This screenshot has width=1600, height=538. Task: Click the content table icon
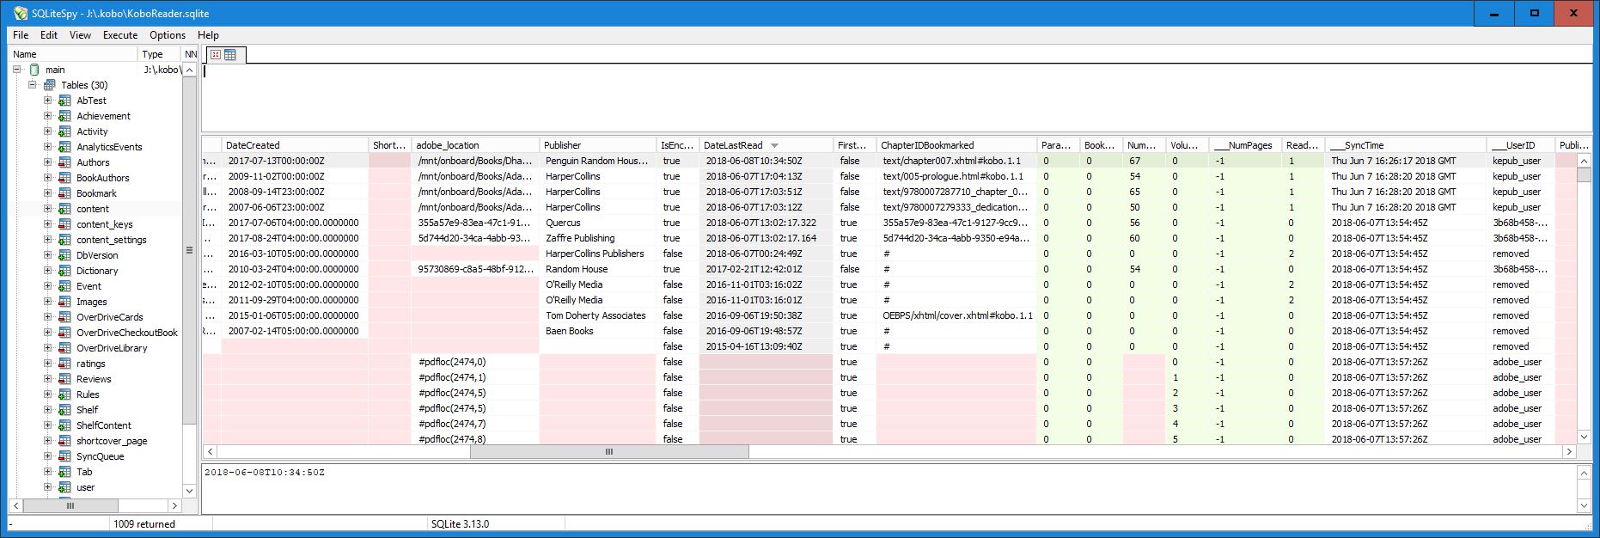point(64,209)
